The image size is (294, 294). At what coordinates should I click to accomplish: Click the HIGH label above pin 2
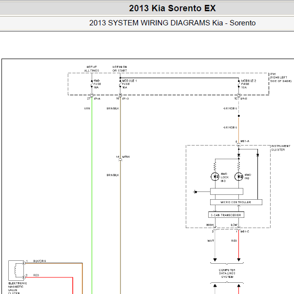click(210, 225)
